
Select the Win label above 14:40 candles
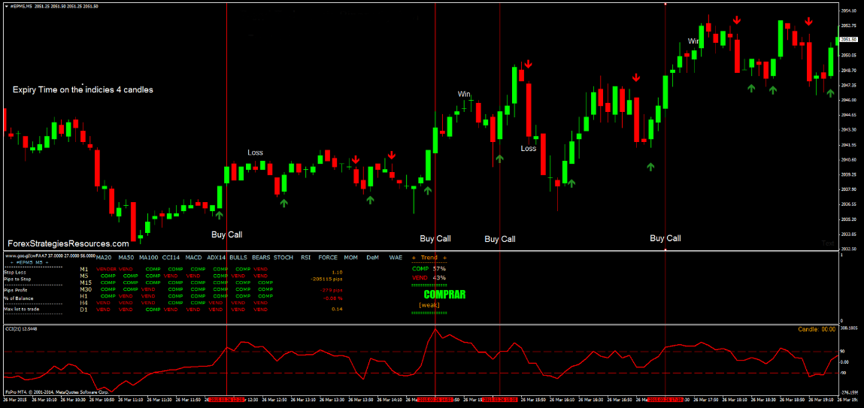tap(464, 94)
